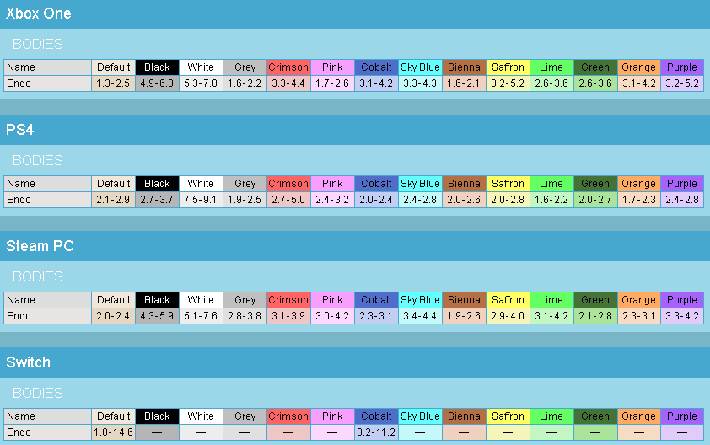Click Steam PC Endo Purple price 3.3-4.2

[x=682, y=316]
